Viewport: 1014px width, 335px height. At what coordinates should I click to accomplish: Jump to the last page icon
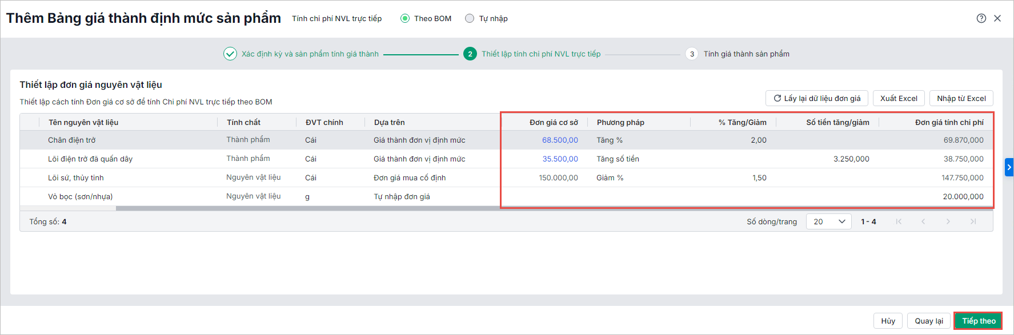click(x=973, y=221)
